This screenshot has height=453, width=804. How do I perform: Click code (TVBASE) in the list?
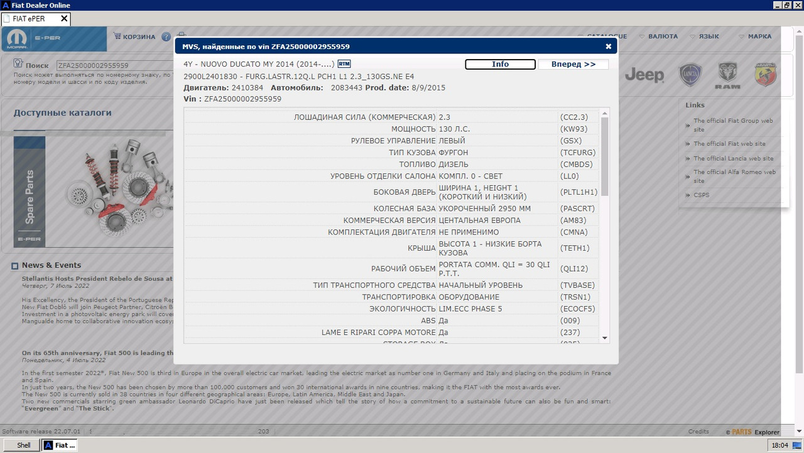(577, 285)
